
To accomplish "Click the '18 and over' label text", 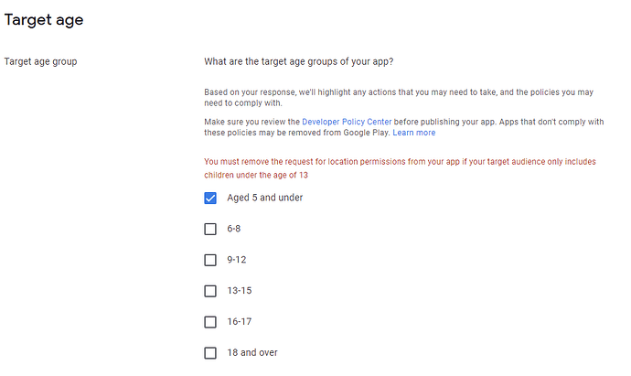I will click(x=251, y=352).
